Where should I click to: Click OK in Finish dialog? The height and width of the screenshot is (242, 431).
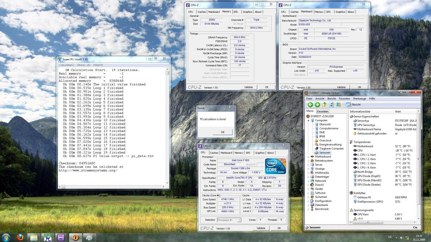(x=222, y=132)
